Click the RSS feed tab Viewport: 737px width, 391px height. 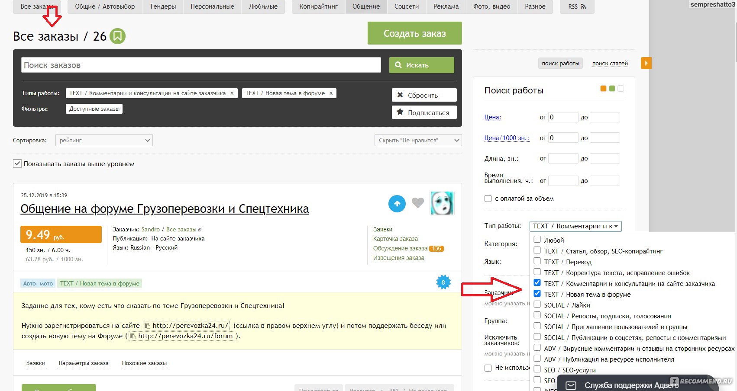[x=577, y=6]
